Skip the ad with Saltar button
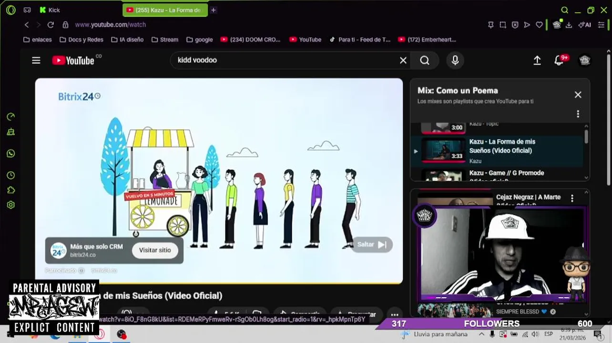Image resolution: width=612 pixels, height=343 pixels. 372,244
